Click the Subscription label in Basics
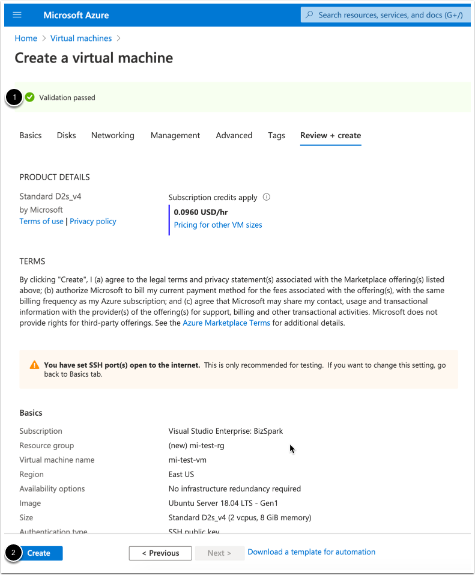The width and height of the screenshot is (475, 575). (x=41, y=431)
